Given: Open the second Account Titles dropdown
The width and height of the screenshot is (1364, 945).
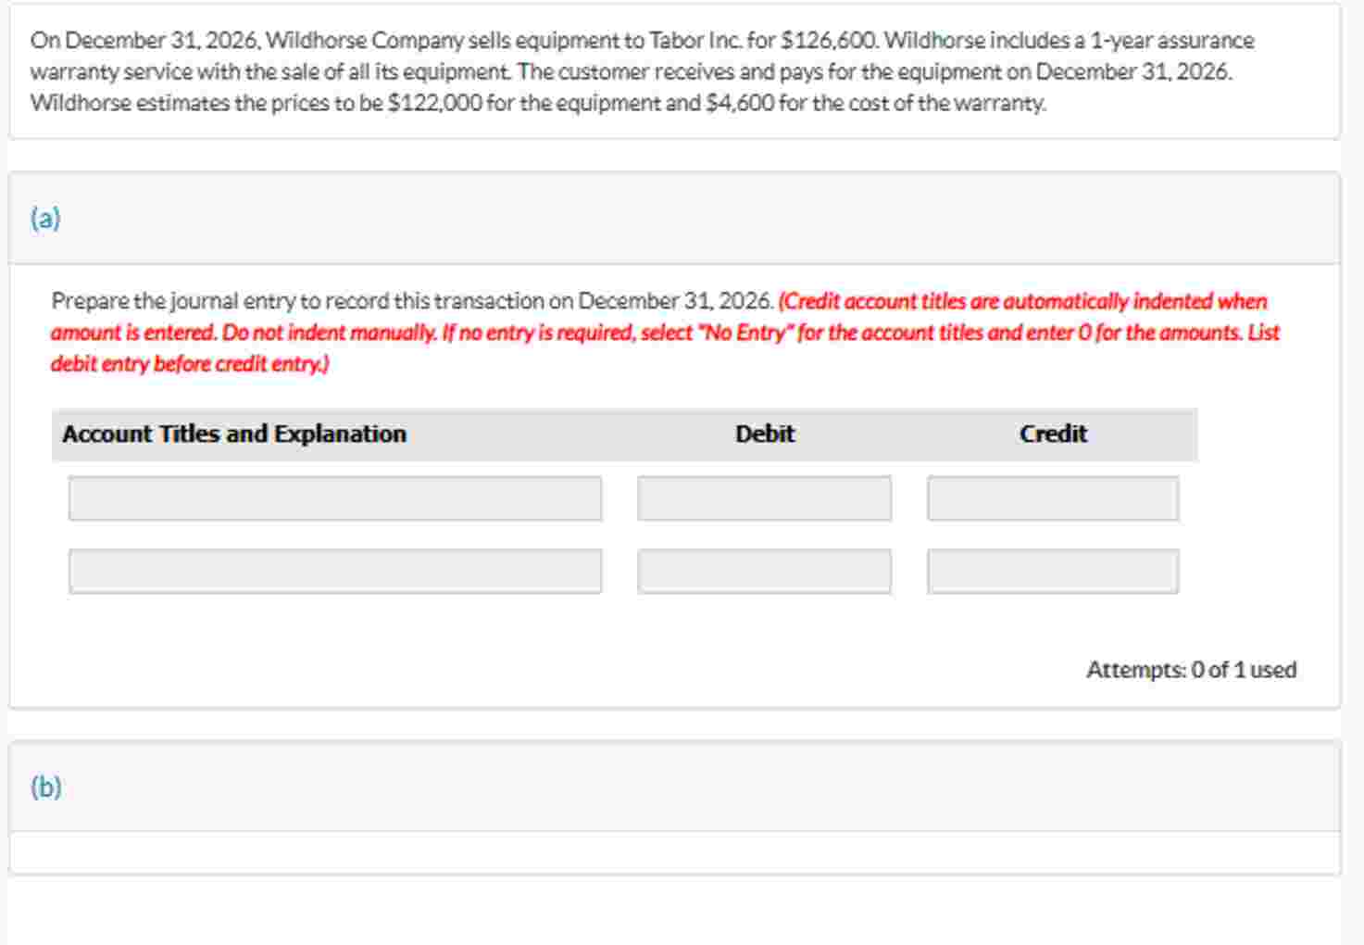Looking at the screenshot, I should (x=333, y=572).
